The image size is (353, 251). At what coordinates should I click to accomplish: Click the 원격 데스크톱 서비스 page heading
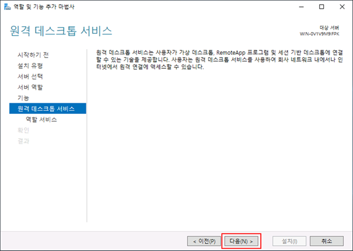[61, 31]
